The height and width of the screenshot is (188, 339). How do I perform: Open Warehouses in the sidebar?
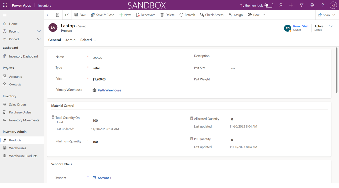coord(17,148)
